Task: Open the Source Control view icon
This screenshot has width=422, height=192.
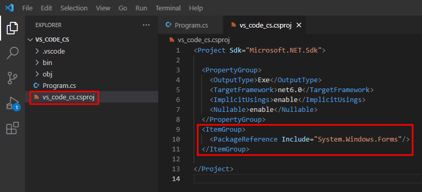Action: 12,78
